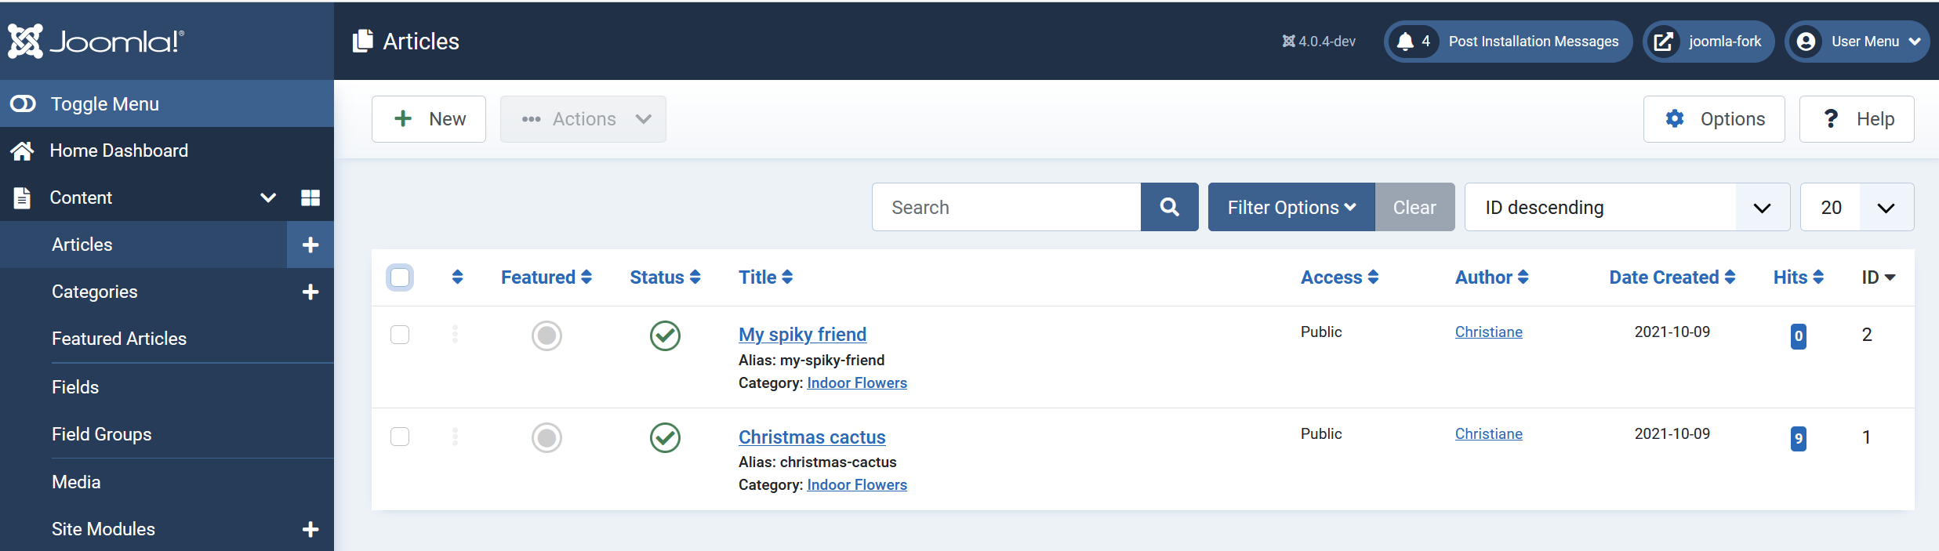This screenshot has width=1939, height=551.
Task: Open Featured Articles in the sidebar
Action: point(119,339)
